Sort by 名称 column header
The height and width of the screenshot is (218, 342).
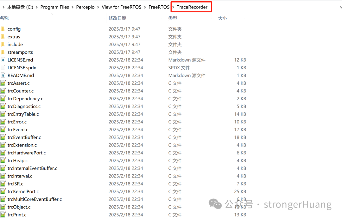(x=4, y=18)
